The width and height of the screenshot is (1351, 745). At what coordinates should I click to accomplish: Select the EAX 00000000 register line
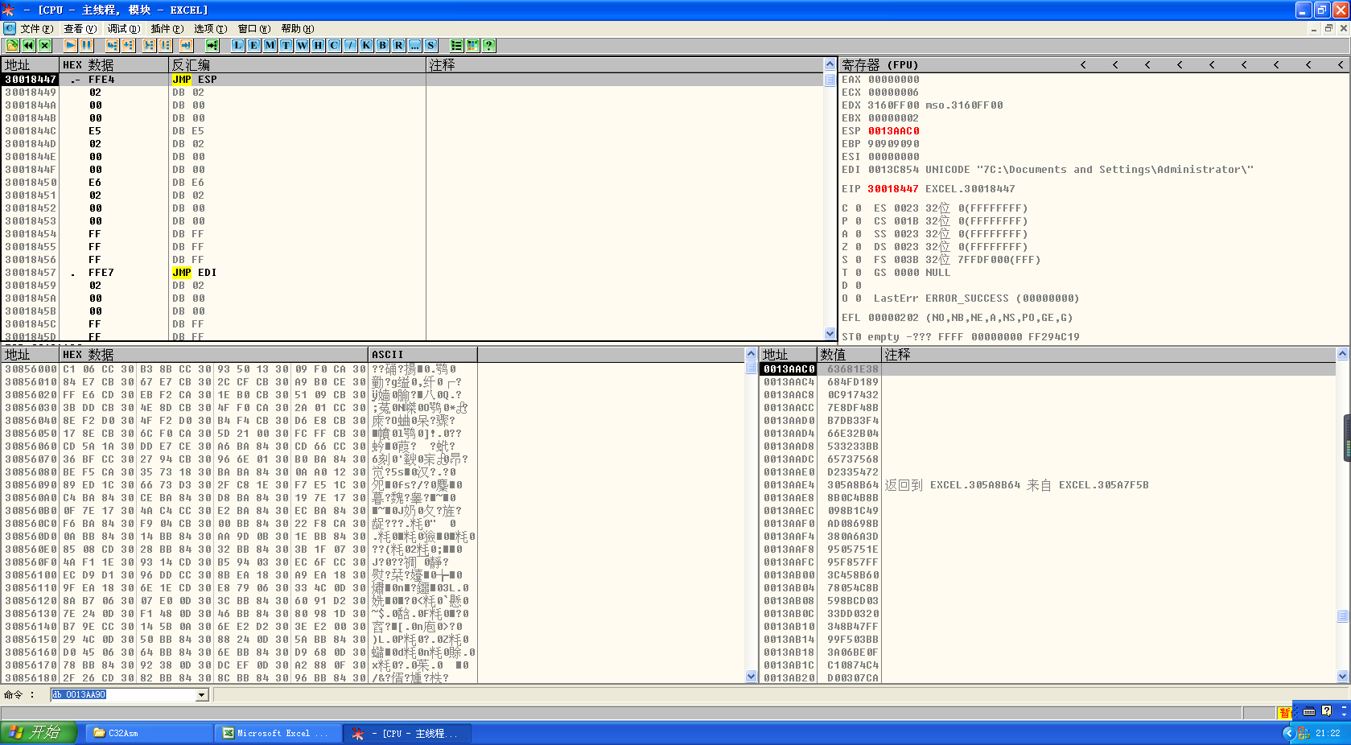[880, 80]
